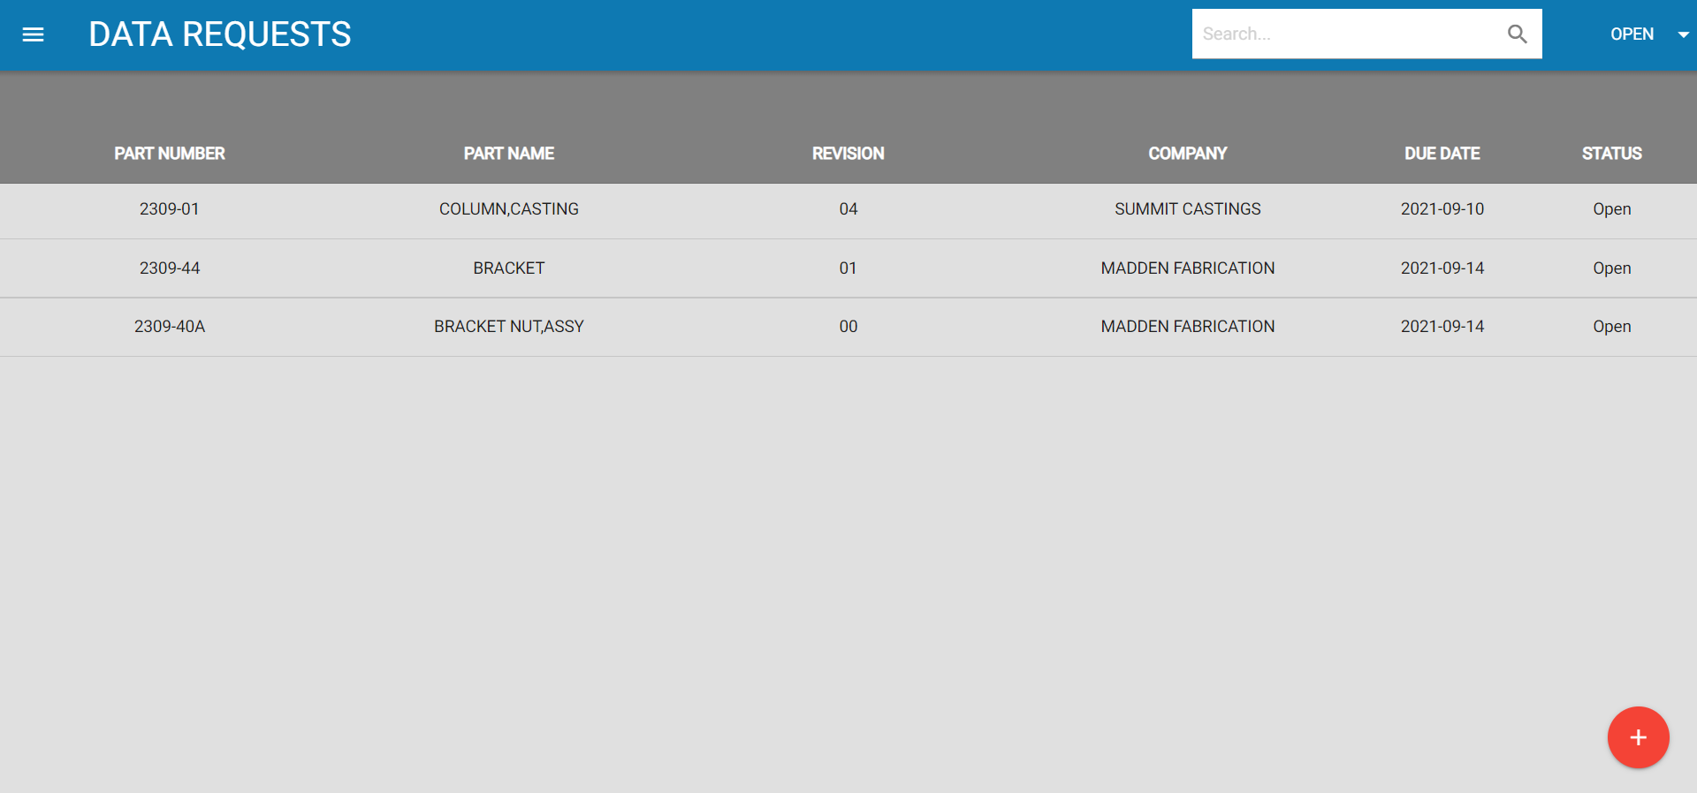Viewport: 1697px width, 793px height.
Task: Click the BRACKET part name in row 2309-44
Action: tap(509, 268)
